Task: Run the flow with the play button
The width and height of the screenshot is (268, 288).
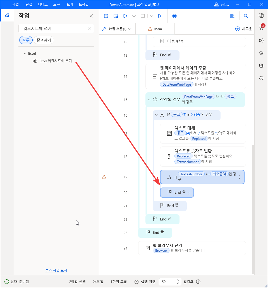Action: click(125, 16)
